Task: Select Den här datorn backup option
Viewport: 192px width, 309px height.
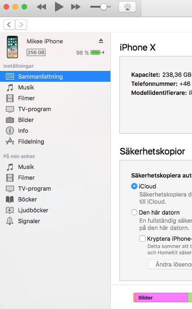Action: (134, 212)
